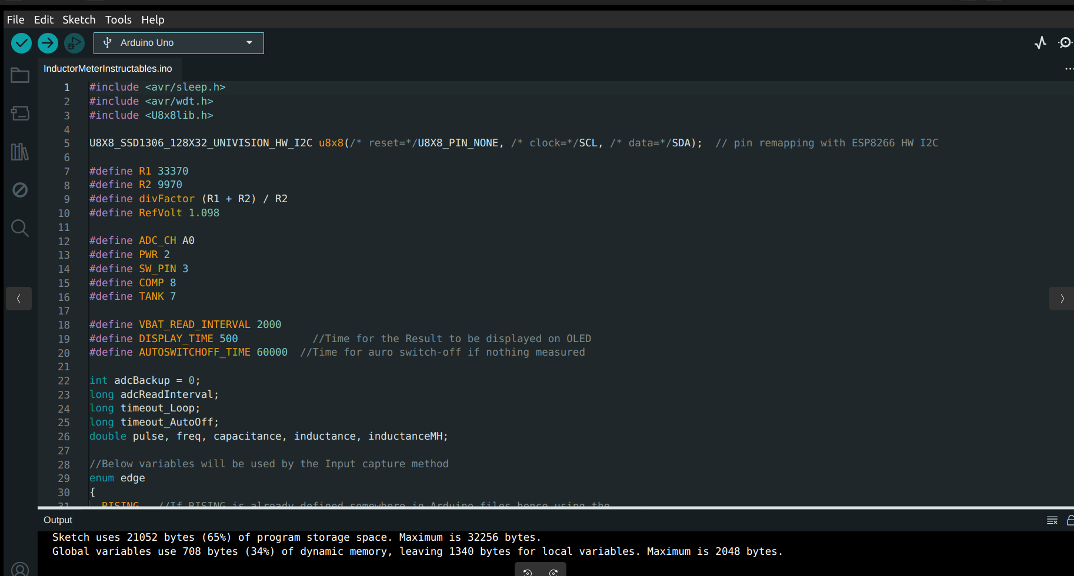Open the Edit menu
The width and height of the screenshot is (1074, 576).
click(x=44, y=20)
